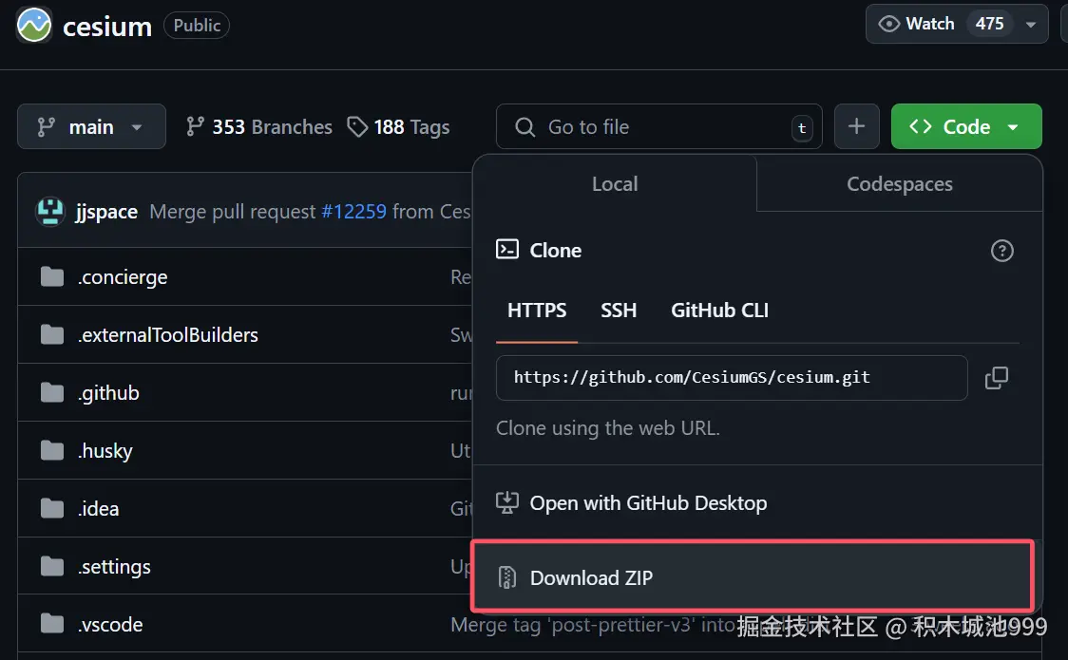Screen dimensions: 1068x660
Task: Select the GitHub CLI clone tab
Action: (719, 311)
